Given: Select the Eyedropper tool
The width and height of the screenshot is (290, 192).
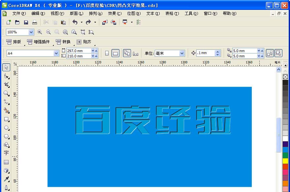Looking at the screenshot, I should point(6,179).
